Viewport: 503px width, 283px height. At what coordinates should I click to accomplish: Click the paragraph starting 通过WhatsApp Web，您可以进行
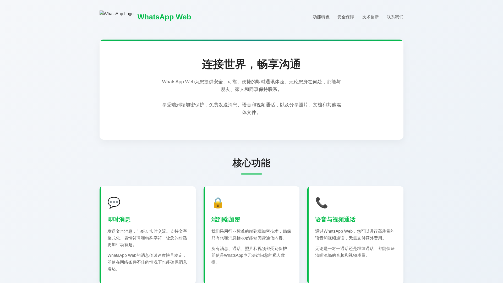coord(355,235)
